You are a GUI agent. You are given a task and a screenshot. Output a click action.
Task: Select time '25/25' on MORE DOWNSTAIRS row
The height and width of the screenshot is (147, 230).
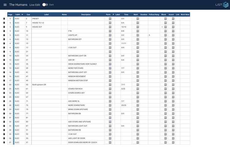(x=124, y=105)
